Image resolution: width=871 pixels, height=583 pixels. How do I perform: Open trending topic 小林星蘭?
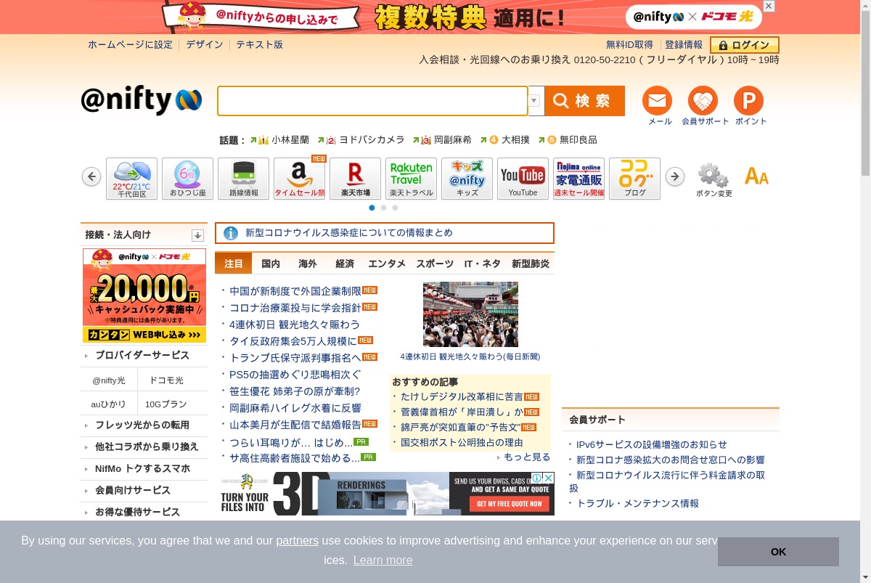tap(290, 140)
